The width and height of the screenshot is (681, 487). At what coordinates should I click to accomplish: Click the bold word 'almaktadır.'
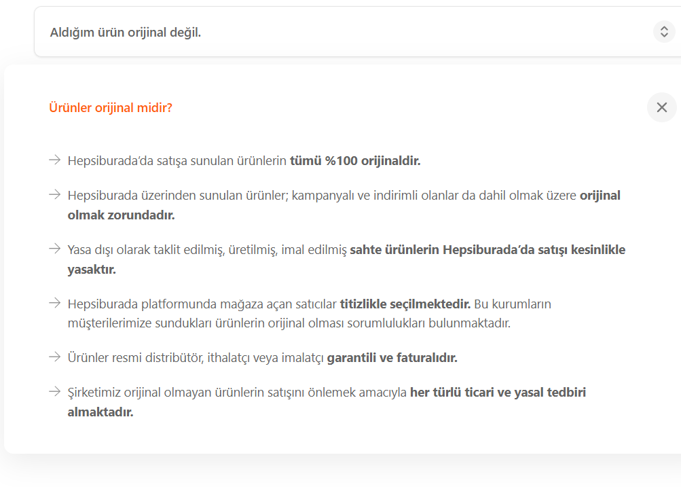pos(100,412)
